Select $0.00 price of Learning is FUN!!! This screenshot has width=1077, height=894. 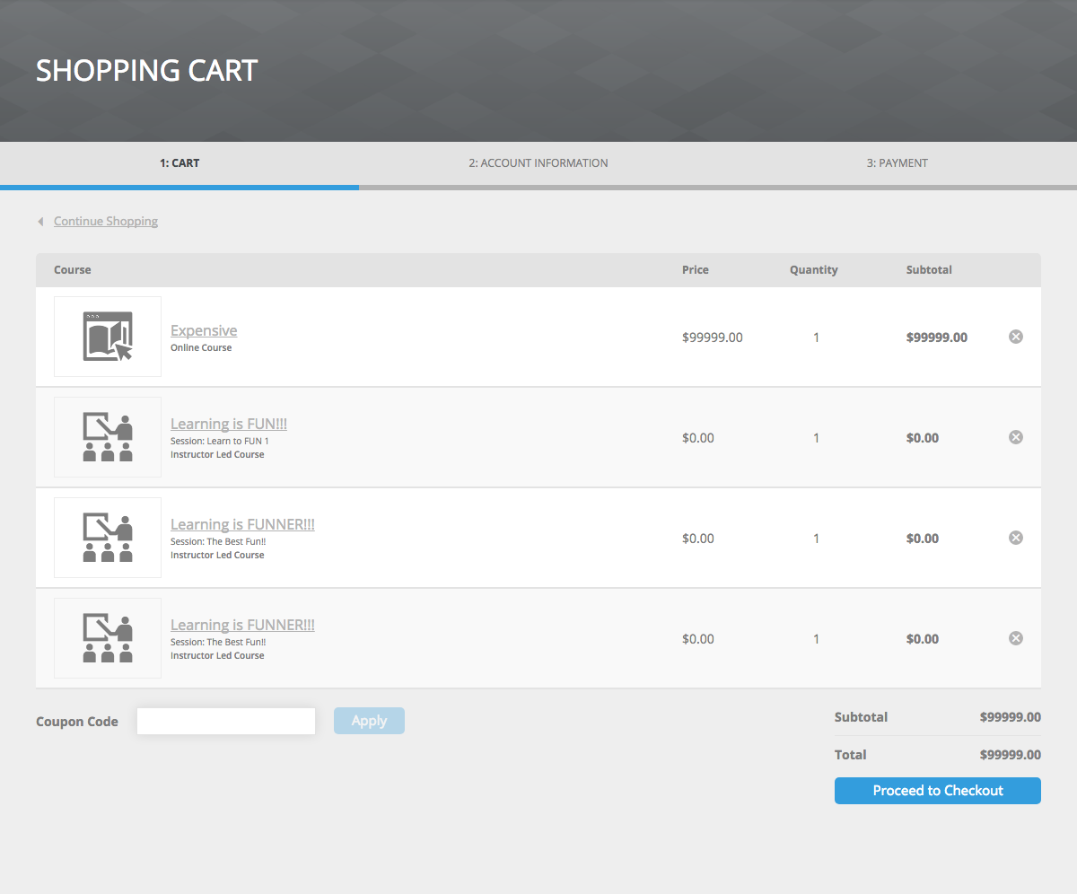coord(698,438)
